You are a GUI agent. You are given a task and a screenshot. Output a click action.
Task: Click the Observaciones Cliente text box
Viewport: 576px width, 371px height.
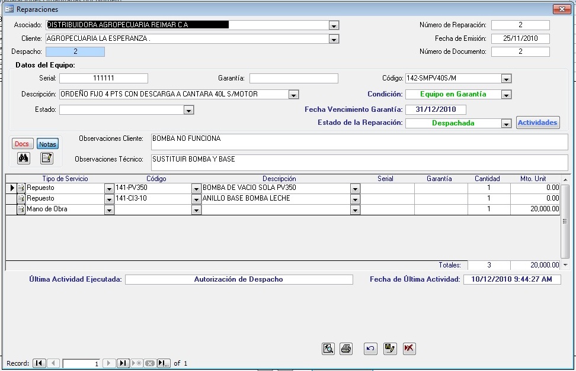point(360,142)
